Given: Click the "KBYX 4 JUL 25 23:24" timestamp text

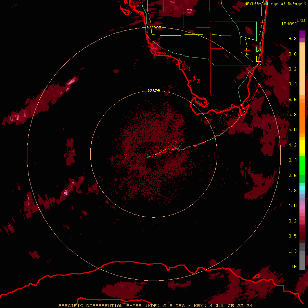Looking at the screenshot, I should (223, 306).
